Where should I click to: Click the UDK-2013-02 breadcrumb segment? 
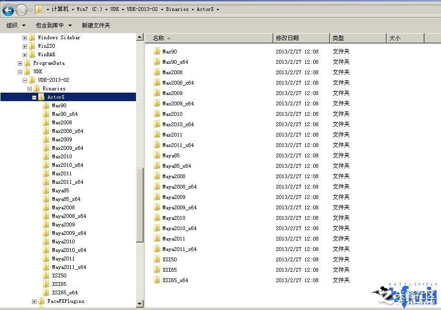point(142,9)
